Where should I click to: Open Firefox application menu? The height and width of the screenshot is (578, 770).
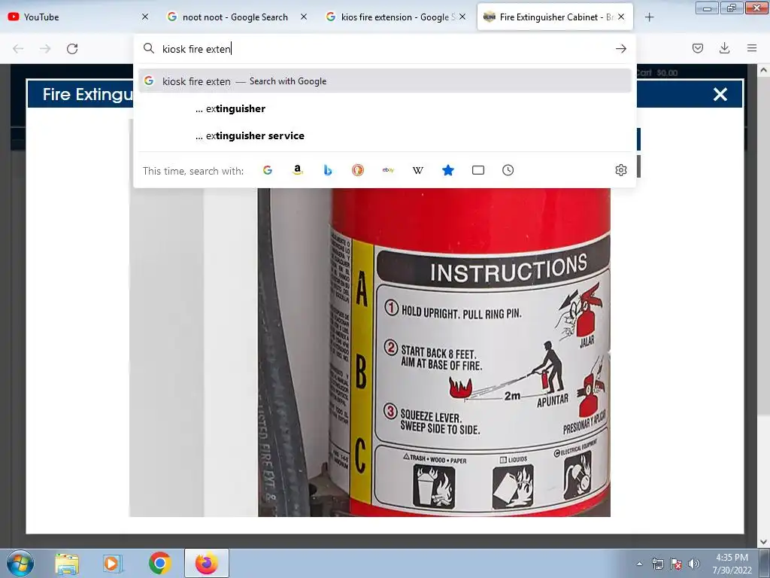point(751,48)
